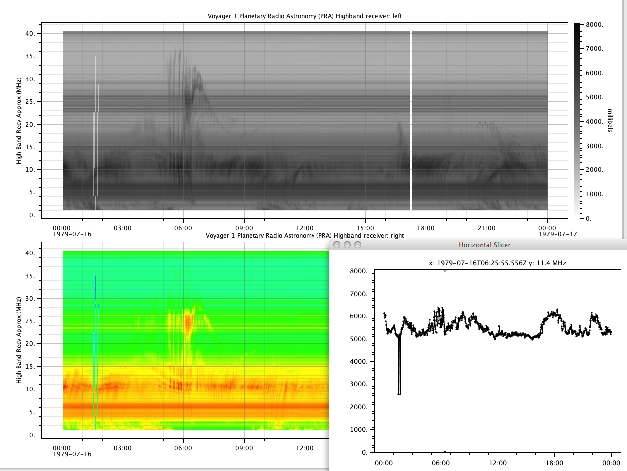The image size is (627, 471).
Task: Click the '15:00' time tick of the top plot
Action: pyautogui.click(x=365, y=228)
